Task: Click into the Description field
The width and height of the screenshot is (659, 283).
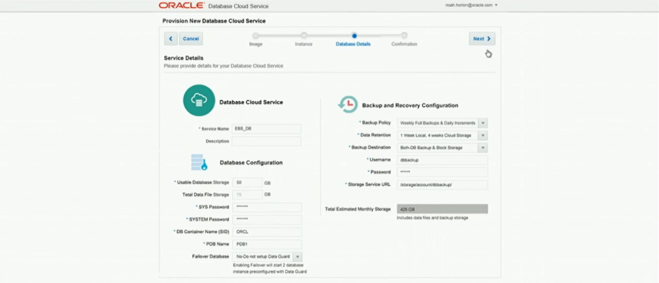Action: (266, 141)
